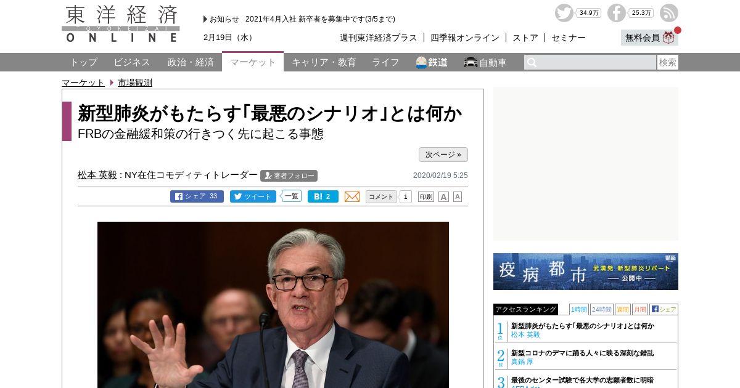Open the 2021年4月入社 新卒者 recruitment notice

(x=321, y=19)
